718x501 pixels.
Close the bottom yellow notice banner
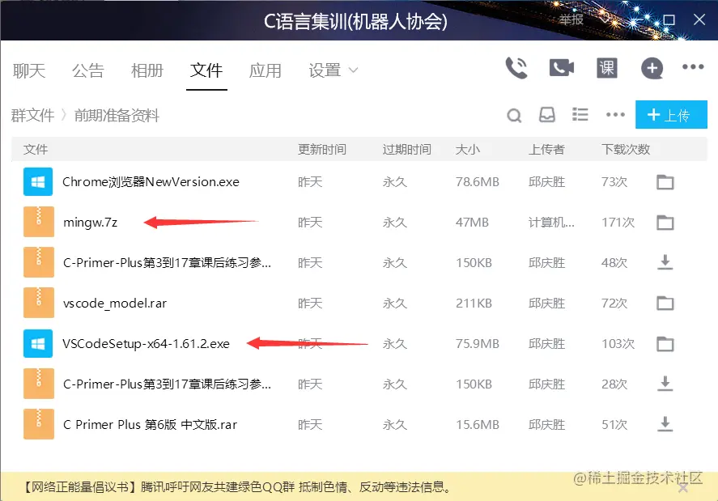(682, 488)
